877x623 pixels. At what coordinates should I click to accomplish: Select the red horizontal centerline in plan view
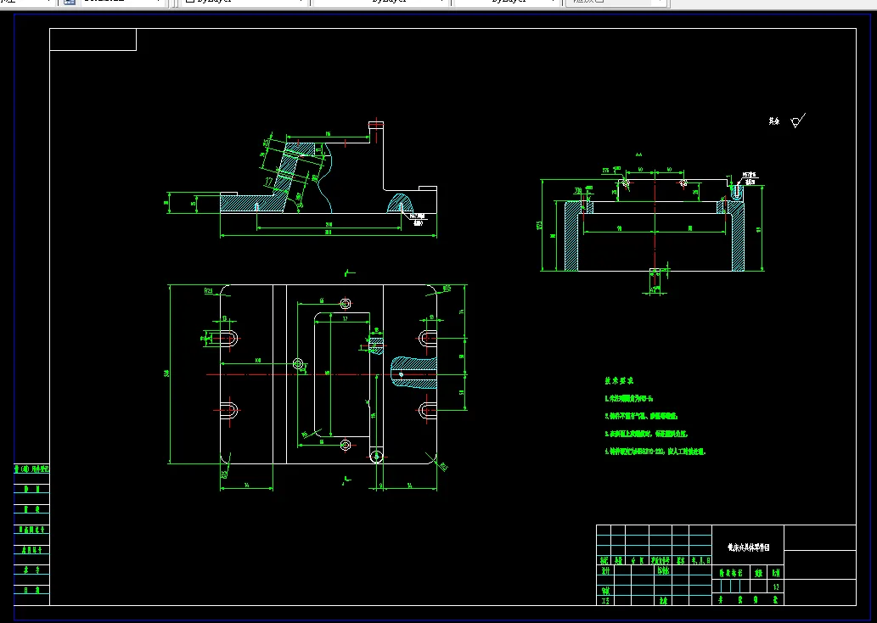pos(322,374)
